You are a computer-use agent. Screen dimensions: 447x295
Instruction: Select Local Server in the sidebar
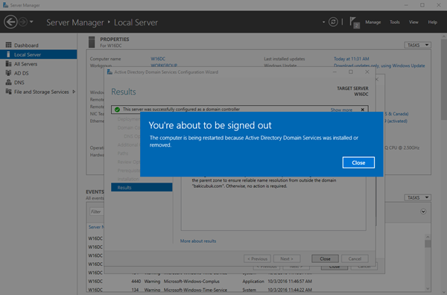[39, 54]
